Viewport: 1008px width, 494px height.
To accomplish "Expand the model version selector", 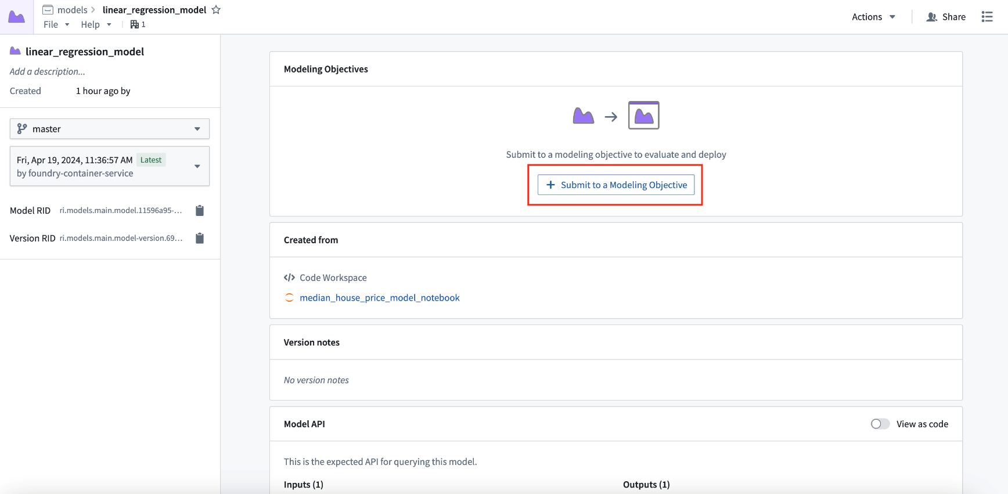I will click(x=110, y=167).
